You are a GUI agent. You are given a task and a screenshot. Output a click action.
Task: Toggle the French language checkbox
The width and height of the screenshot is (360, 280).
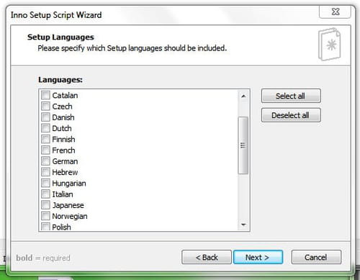coord(45,150)
